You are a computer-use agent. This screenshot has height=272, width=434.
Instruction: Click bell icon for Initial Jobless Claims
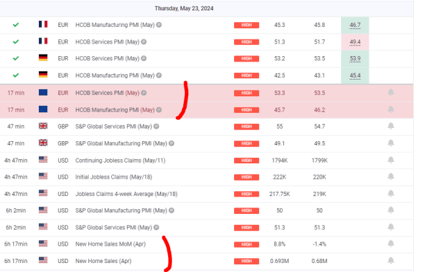(390, 176)
